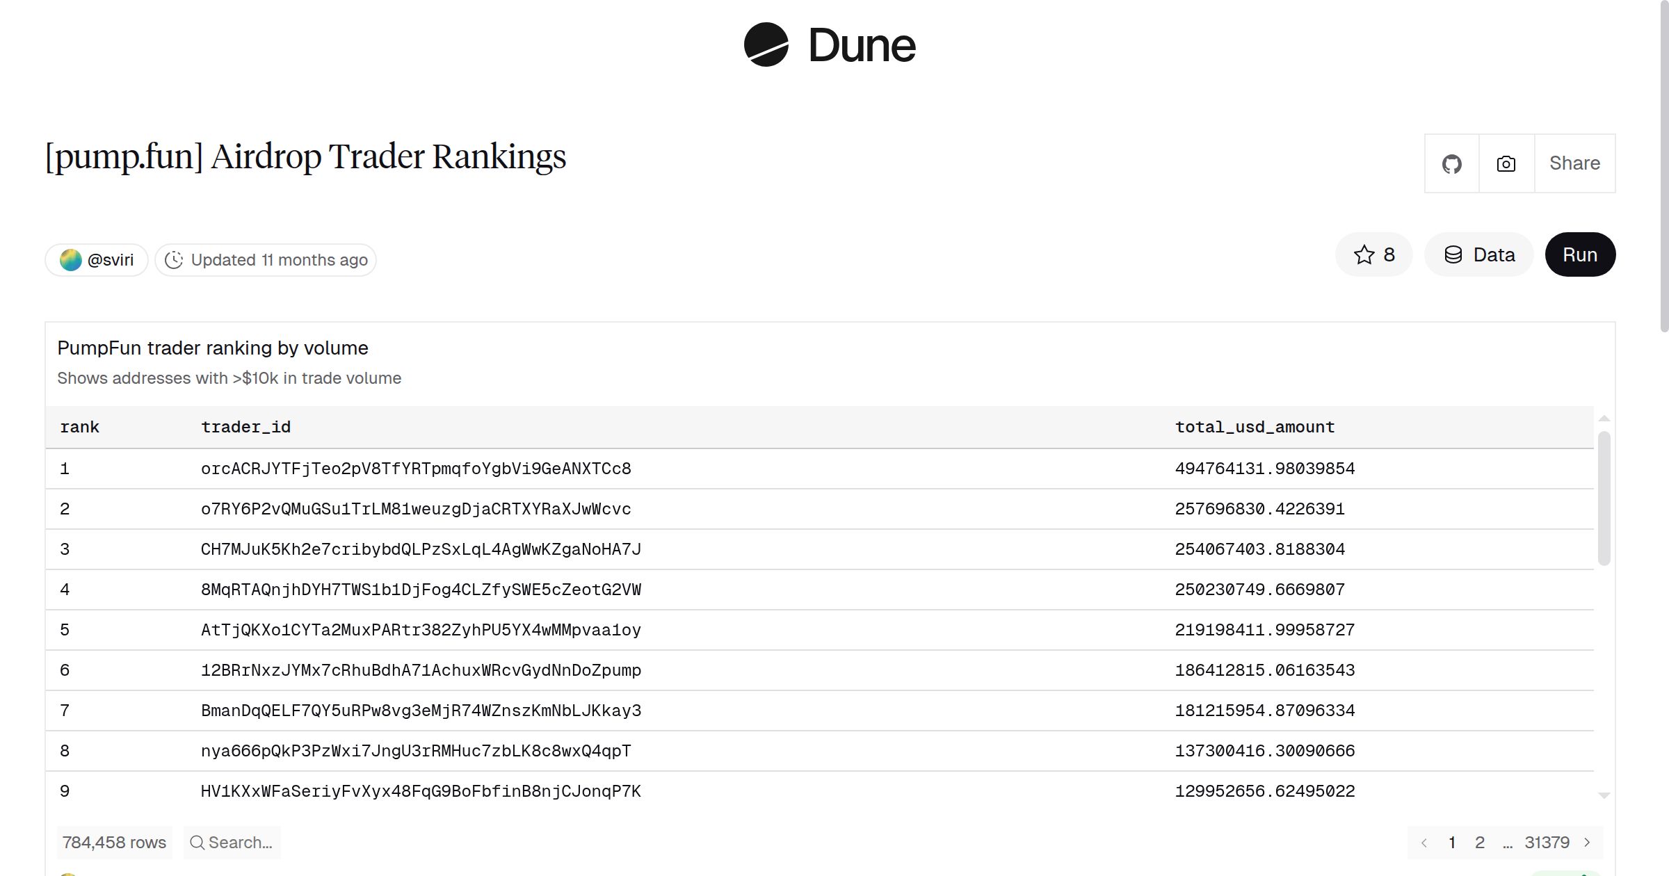The image size is (1669, 876).
Task: Click the pagination ellipsis
Action: coord(1508,842)
